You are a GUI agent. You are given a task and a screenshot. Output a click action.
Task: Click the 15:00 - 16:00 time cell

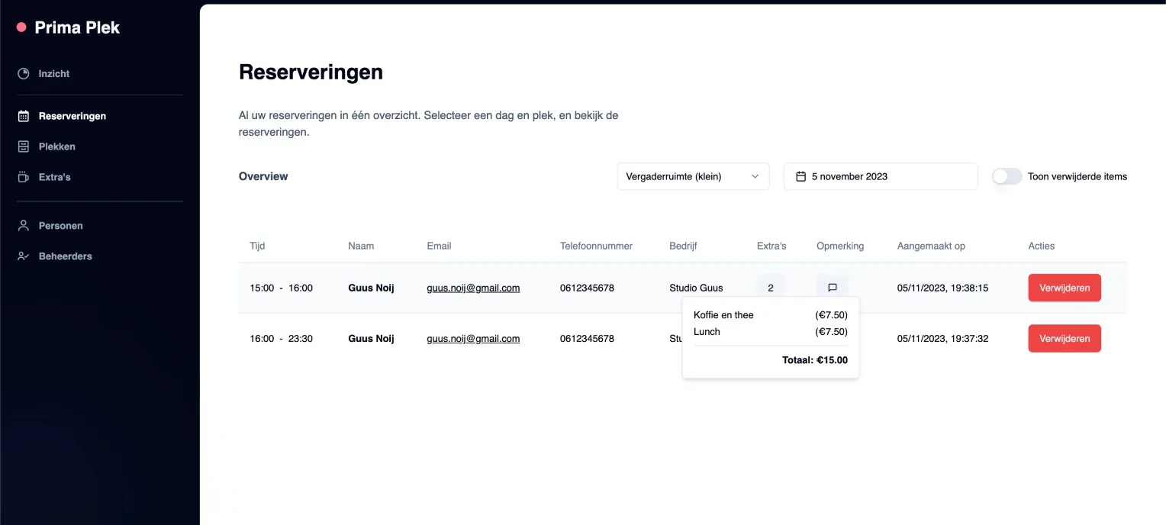[281, 288]
